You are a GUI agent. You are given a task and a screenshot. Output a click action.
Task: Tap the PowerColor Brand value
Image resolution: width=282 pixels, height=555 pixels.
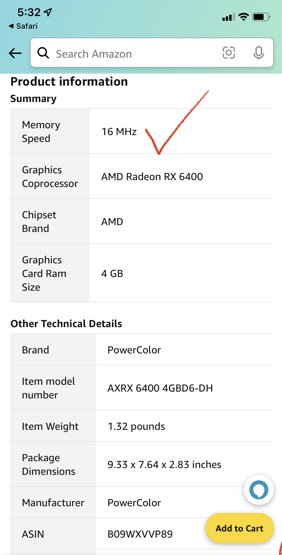(x=134, y=350)
